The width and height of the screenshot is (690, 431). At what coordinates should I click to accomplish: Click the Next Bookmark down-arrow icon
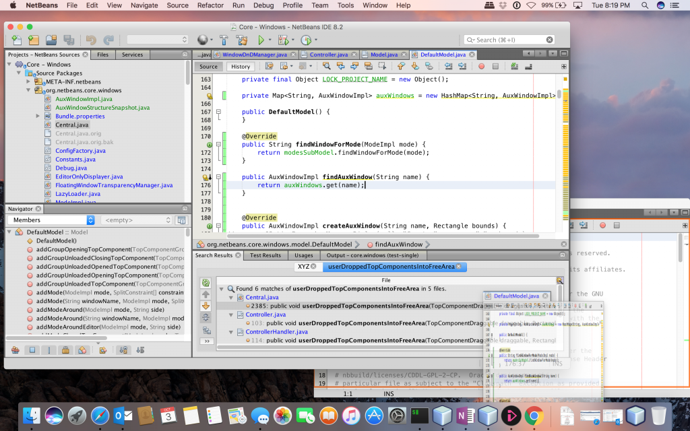coord(415,67)
